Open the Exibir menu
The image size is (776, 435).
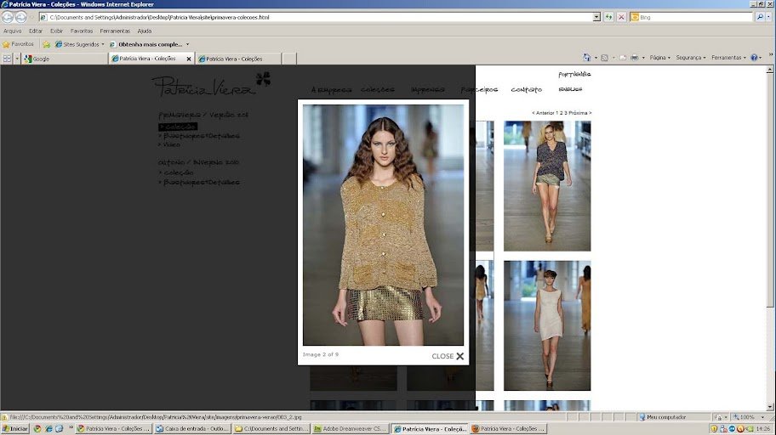(56, 31)
